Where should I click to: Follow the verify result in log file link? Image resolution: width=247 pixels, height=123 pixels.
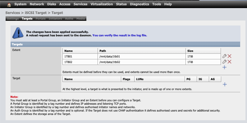(120, 35)
